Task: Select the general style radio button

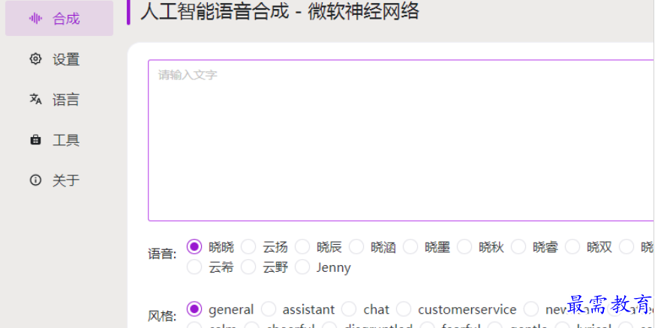Action: click(x=194, y=309)
